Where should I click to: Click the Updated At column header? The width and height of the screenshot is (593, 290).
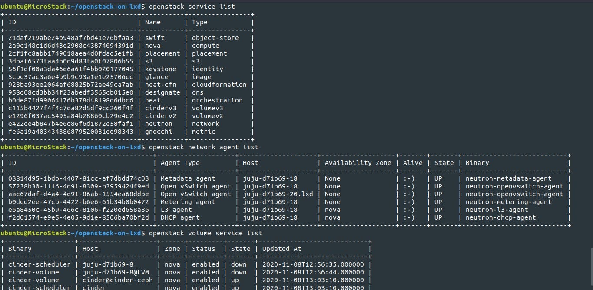[282, 249]
